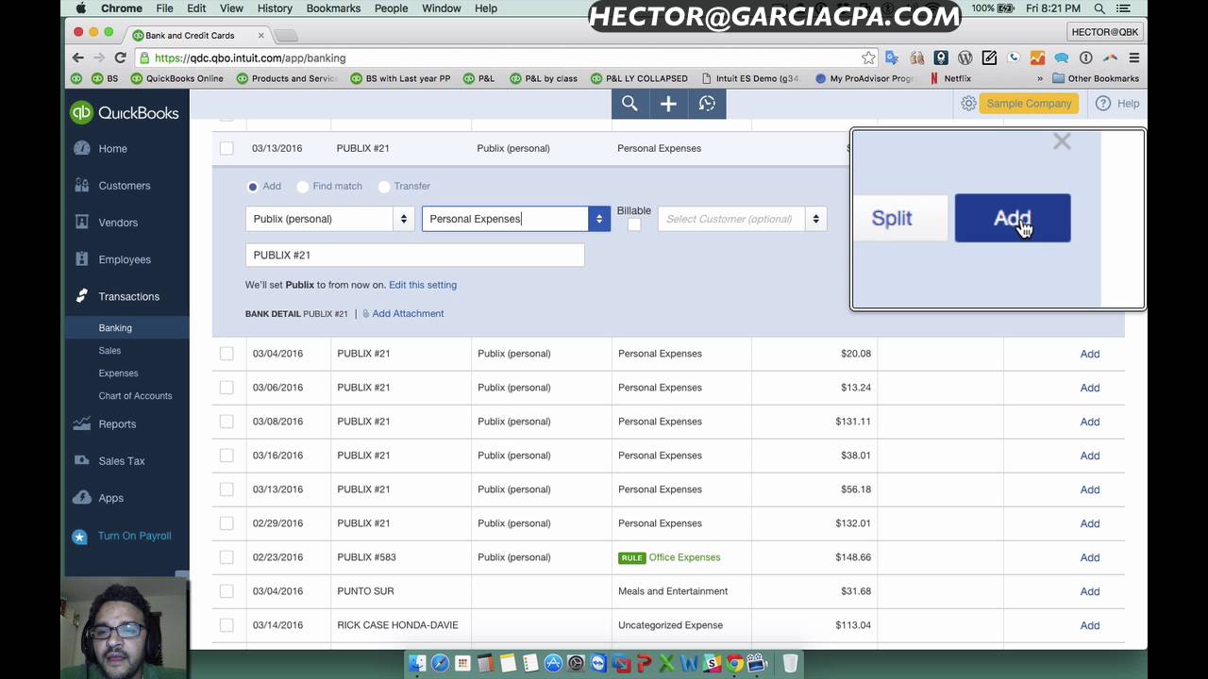The width and height of the screenshot is (1208, 679).
Task: Open Vendors in the sidebar
Action: click(x=118, y=223)
